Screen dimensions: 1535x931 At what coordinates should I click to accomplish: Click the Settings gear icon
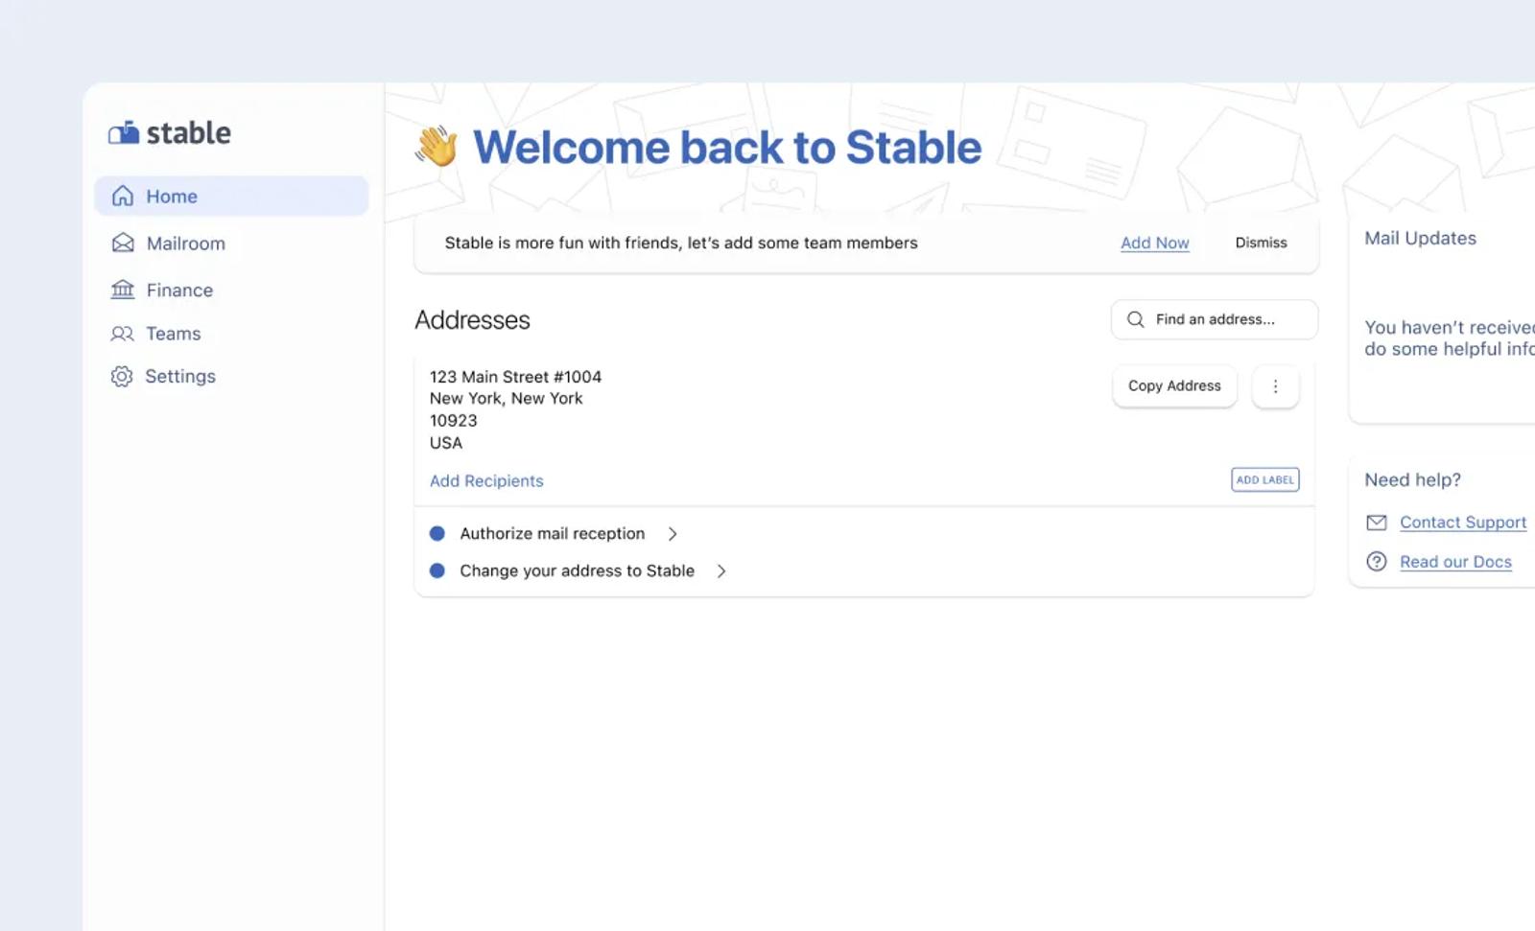(122, 376)
